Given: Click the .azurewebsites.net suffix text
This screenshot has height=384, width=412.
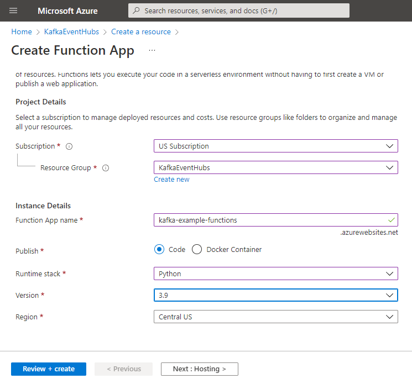Looking at the screenshot, I should pyautogui.click(x=369, y=233).
